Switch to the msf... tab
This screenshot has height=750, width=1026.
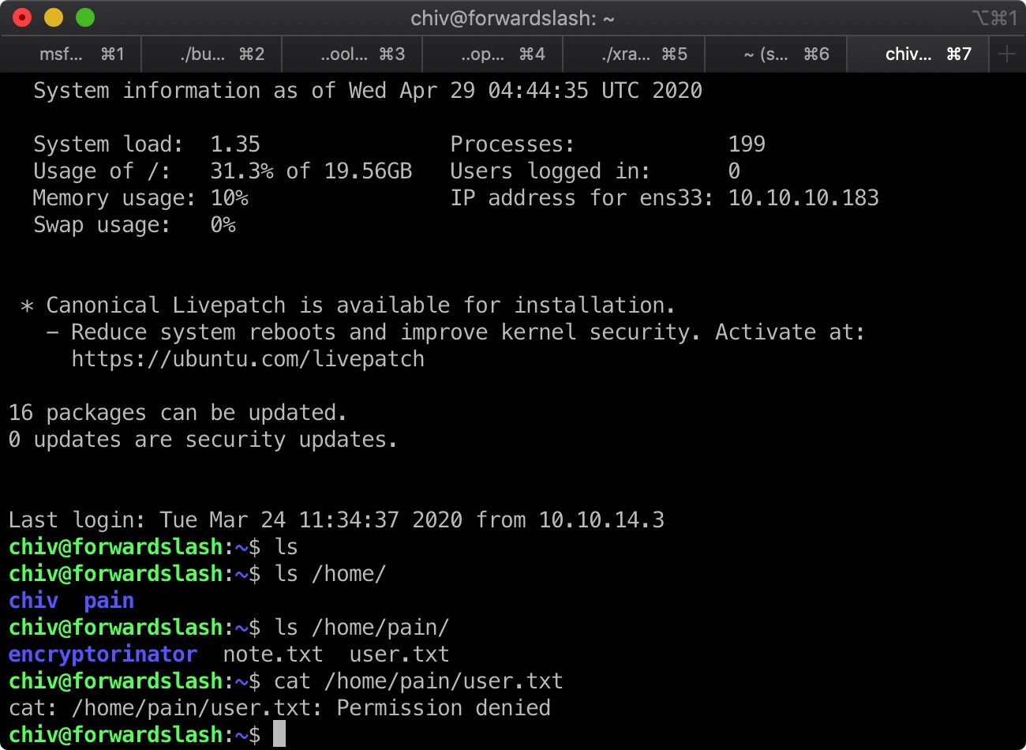(x=71, y=54)
